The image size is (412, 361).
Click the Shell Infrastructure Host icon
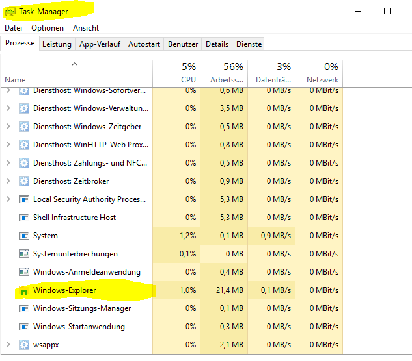click(x=24, y=218)
